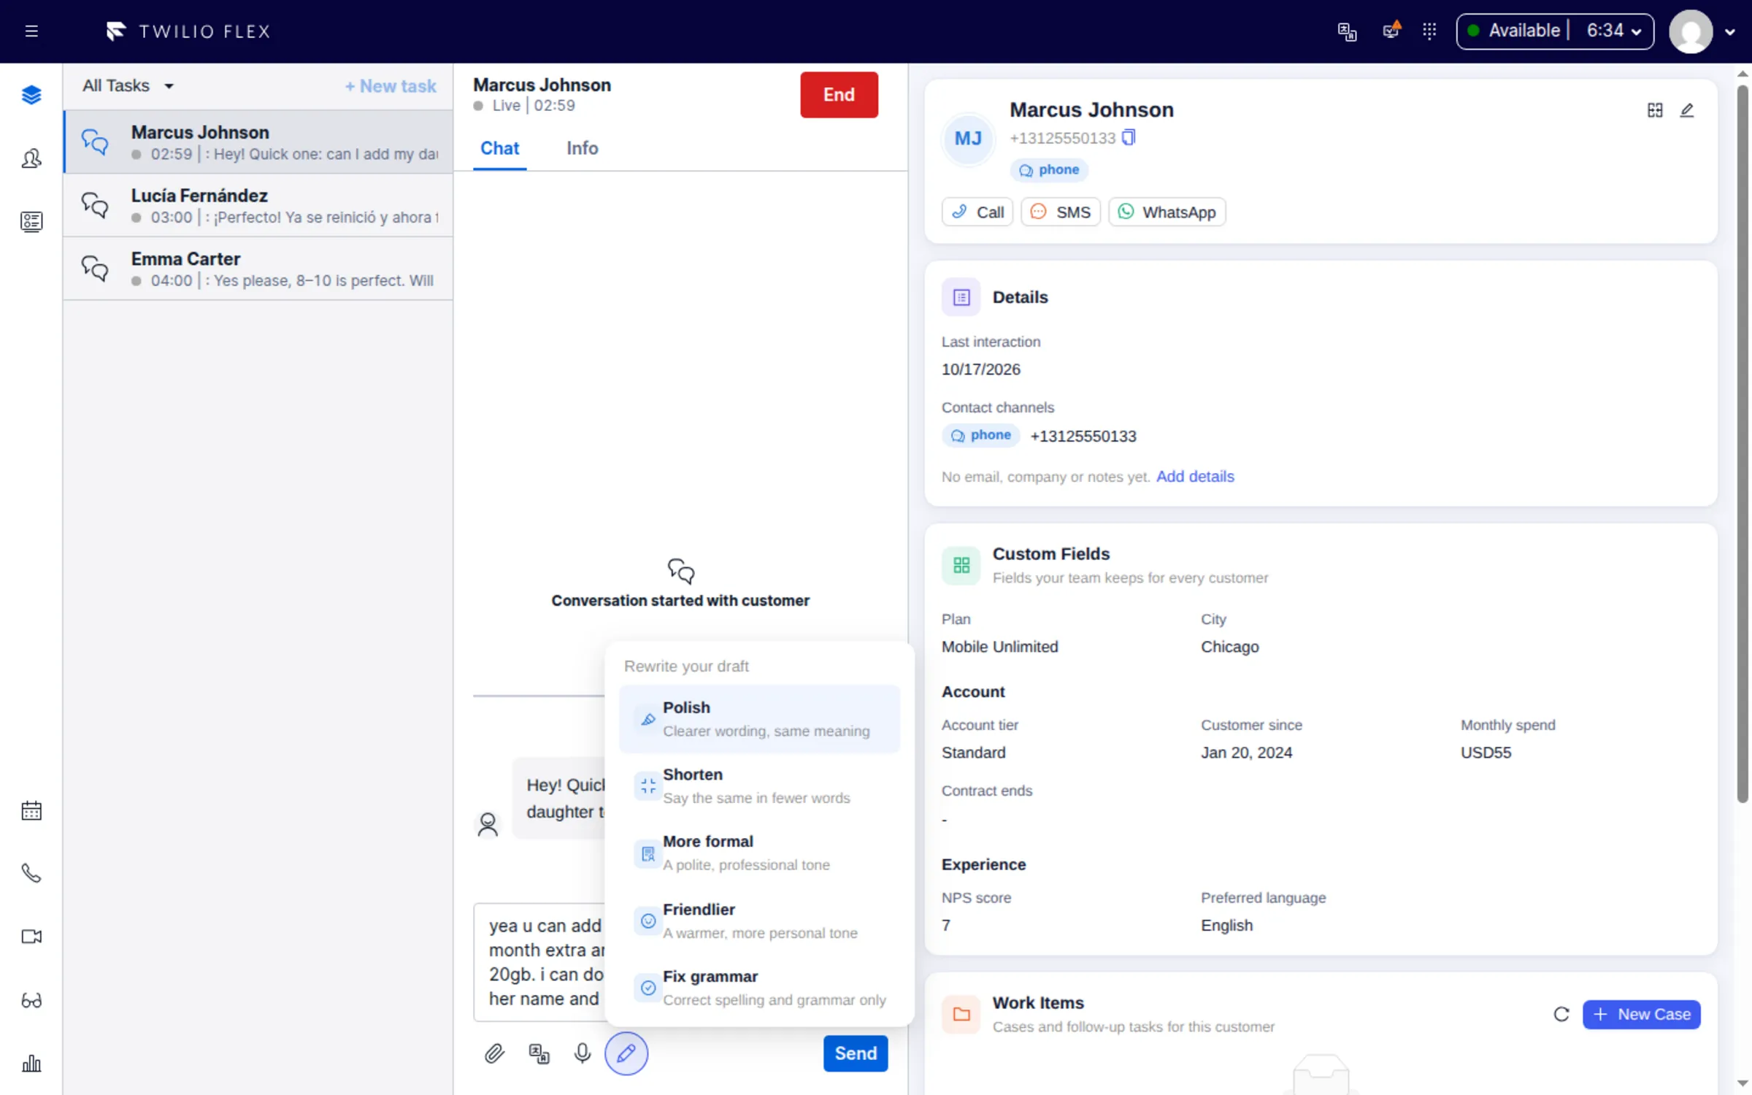Viewport: 1752px width, 1095px height.
Task: Choose Friendlier rewrite option
Action: pyautogui.click(x=759, y=921)
